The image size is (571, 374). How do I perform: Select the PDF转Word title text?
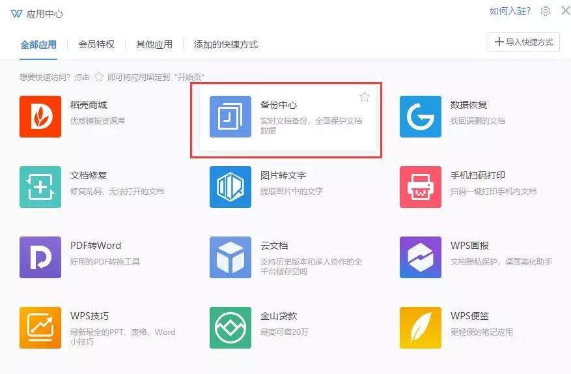tap(96, 246)
